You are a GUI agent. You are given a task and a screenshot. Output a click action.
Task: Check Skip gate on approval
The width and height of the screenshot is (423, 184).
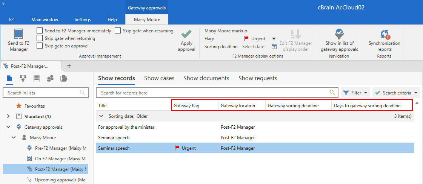(x=40, y=46)
